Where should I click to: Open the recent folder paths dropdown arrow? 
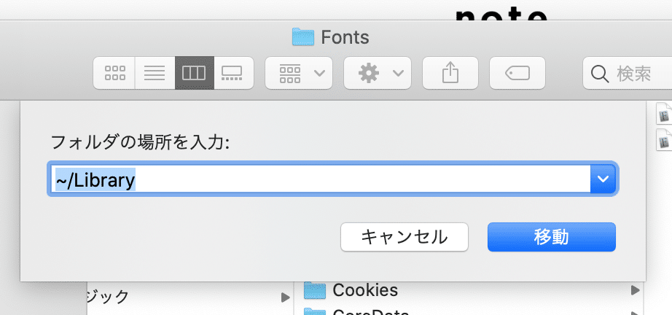click(603, 179)
